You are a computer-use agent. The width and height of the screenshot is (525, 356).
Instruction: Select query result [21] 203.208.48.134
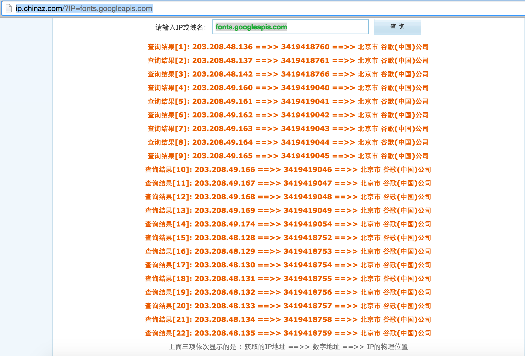(x=288, y=320)
